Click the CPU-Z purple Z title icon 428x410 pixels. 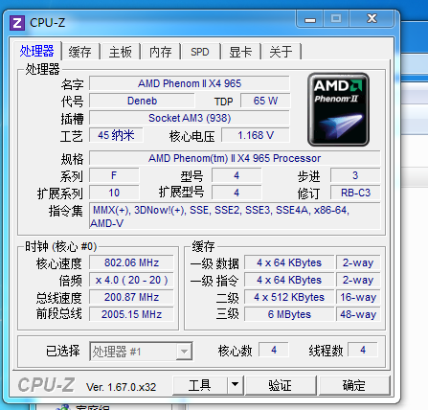click(17, 23)
